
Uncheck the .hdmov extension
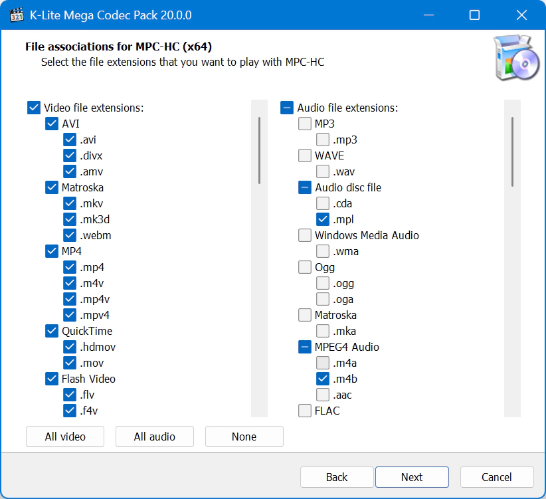pos(70,347)
